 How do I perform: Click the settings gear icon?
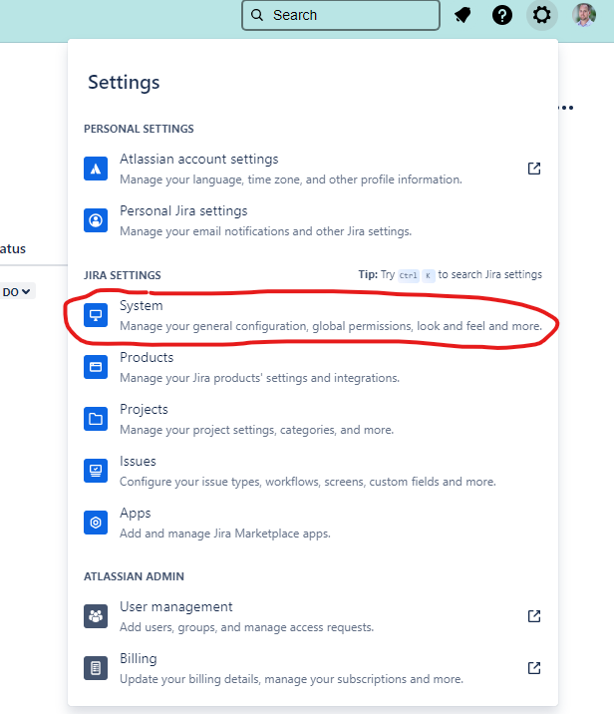click(541, 15)
